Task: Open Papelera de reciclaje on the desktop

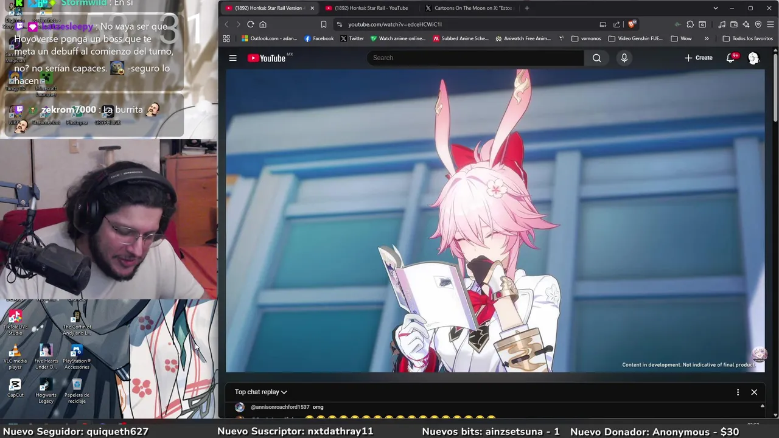Action: 77,391
